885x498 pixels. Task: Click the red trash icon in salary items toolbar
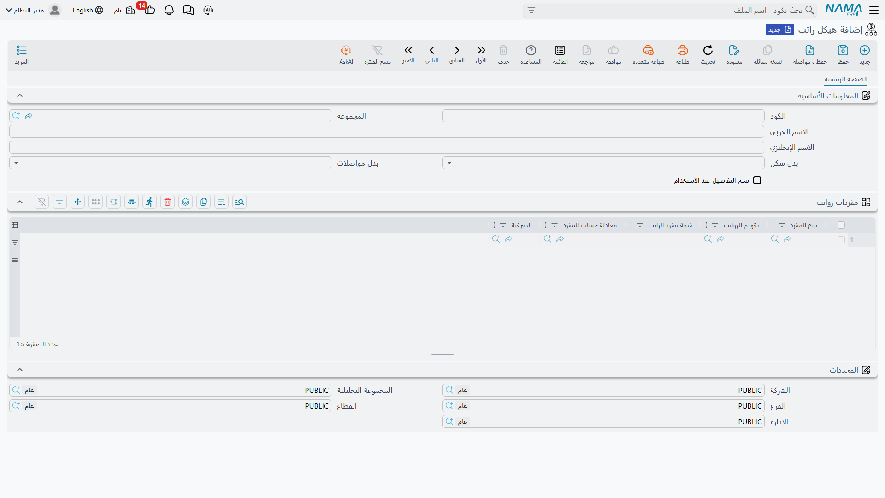[x=168, y=202]
